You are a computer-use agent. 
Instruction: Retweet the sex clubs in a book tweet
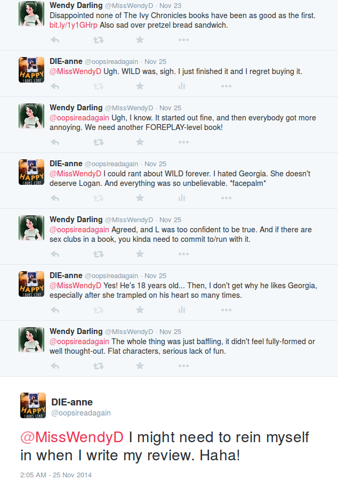coord(99,254)
